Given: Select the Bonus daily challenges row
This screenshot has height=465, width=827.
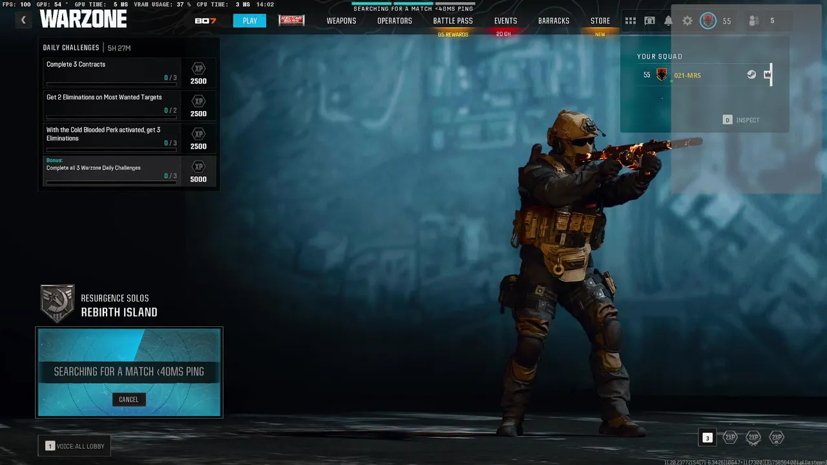Looking at the screenshot, I should pyautogui.click(x=129, y=171).
